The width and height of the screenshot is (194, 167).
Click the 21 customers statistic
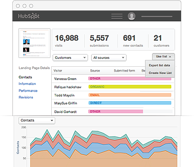(162, 41)
